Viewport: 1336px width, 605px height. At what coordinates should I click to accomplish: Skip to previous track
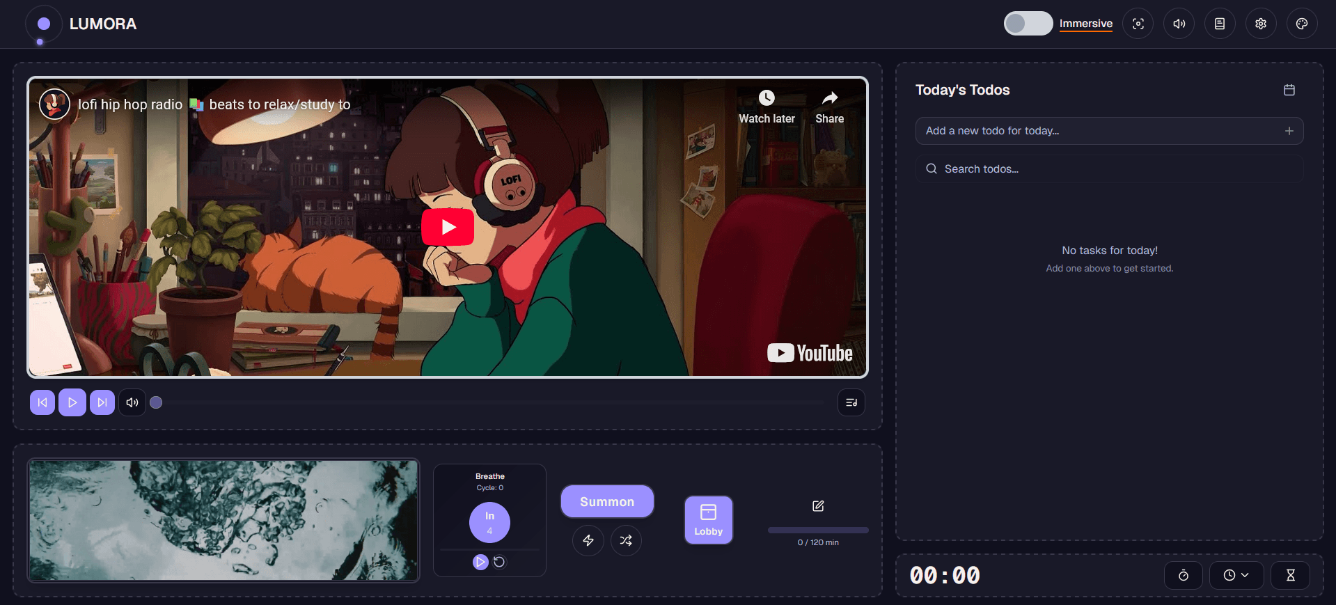pyautogui.click(x=42, y=402)
